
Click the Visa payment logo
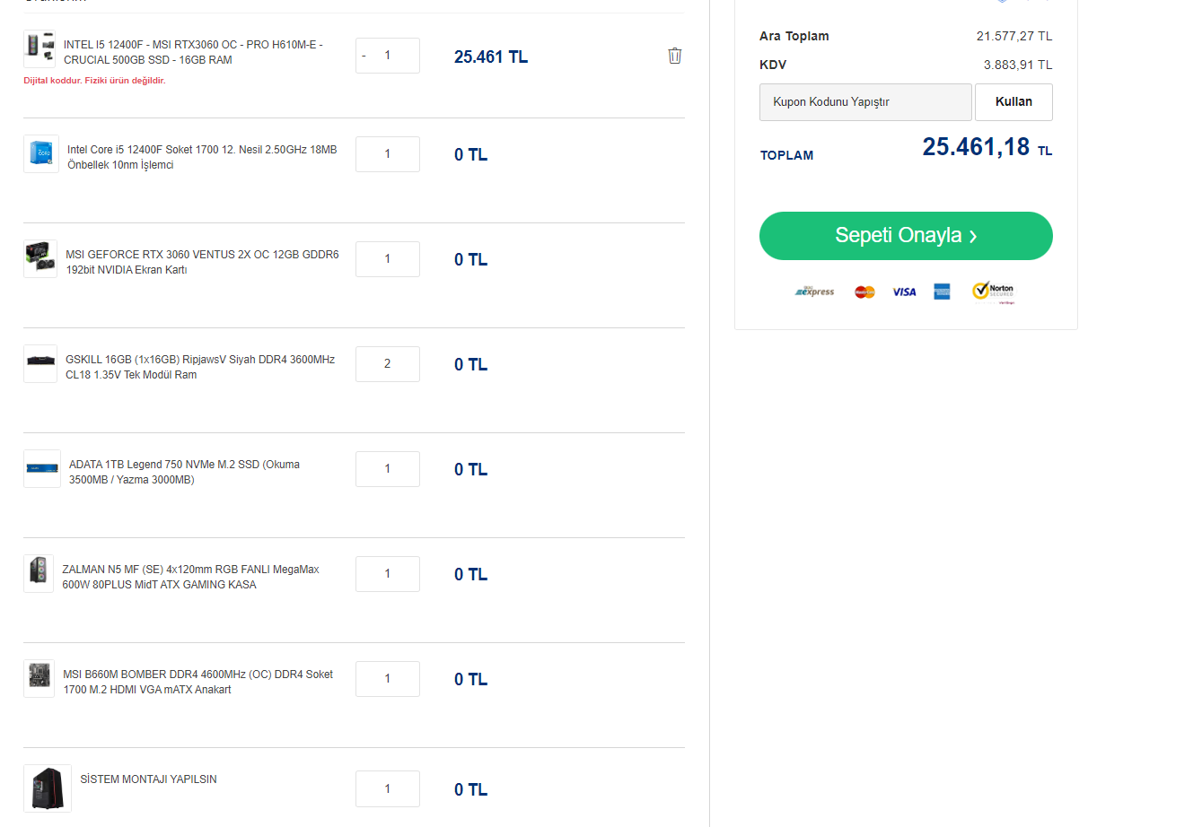[904, 292]
